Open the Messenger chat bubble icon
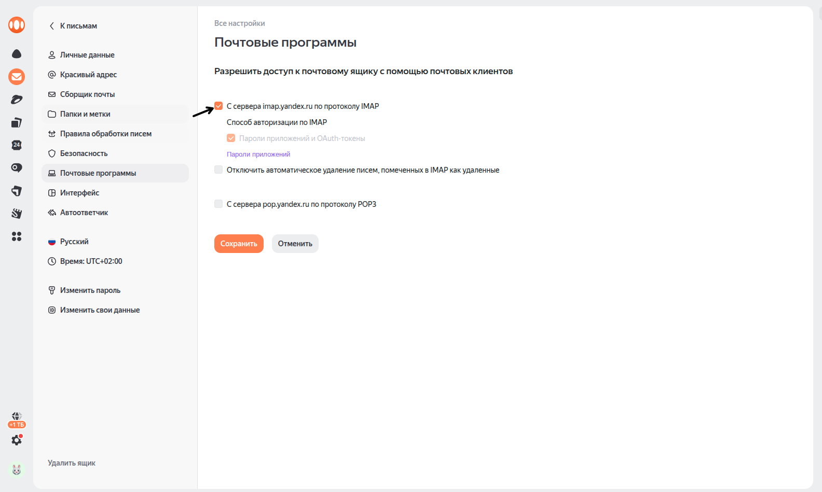The width and height of the screenshot is (822, 492). click(16, 167)
